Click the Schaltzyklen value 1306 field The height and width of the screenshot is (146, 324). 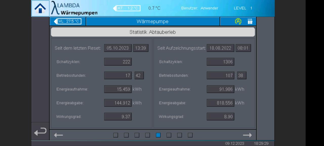coord(220,62)
